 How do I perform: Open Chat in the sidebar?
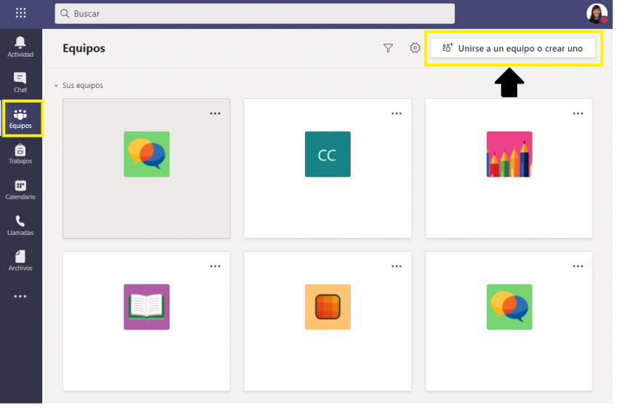point(20,81)
